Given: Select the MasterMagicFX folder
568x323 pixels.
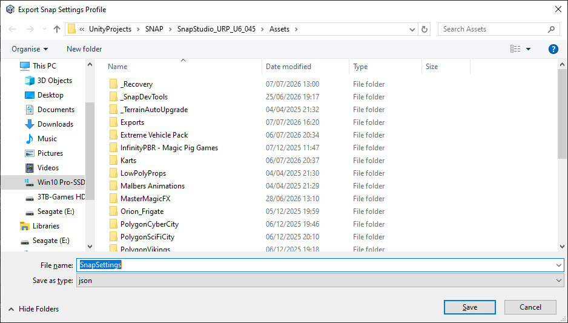Looking at the screenshot, I should [145, 199].
